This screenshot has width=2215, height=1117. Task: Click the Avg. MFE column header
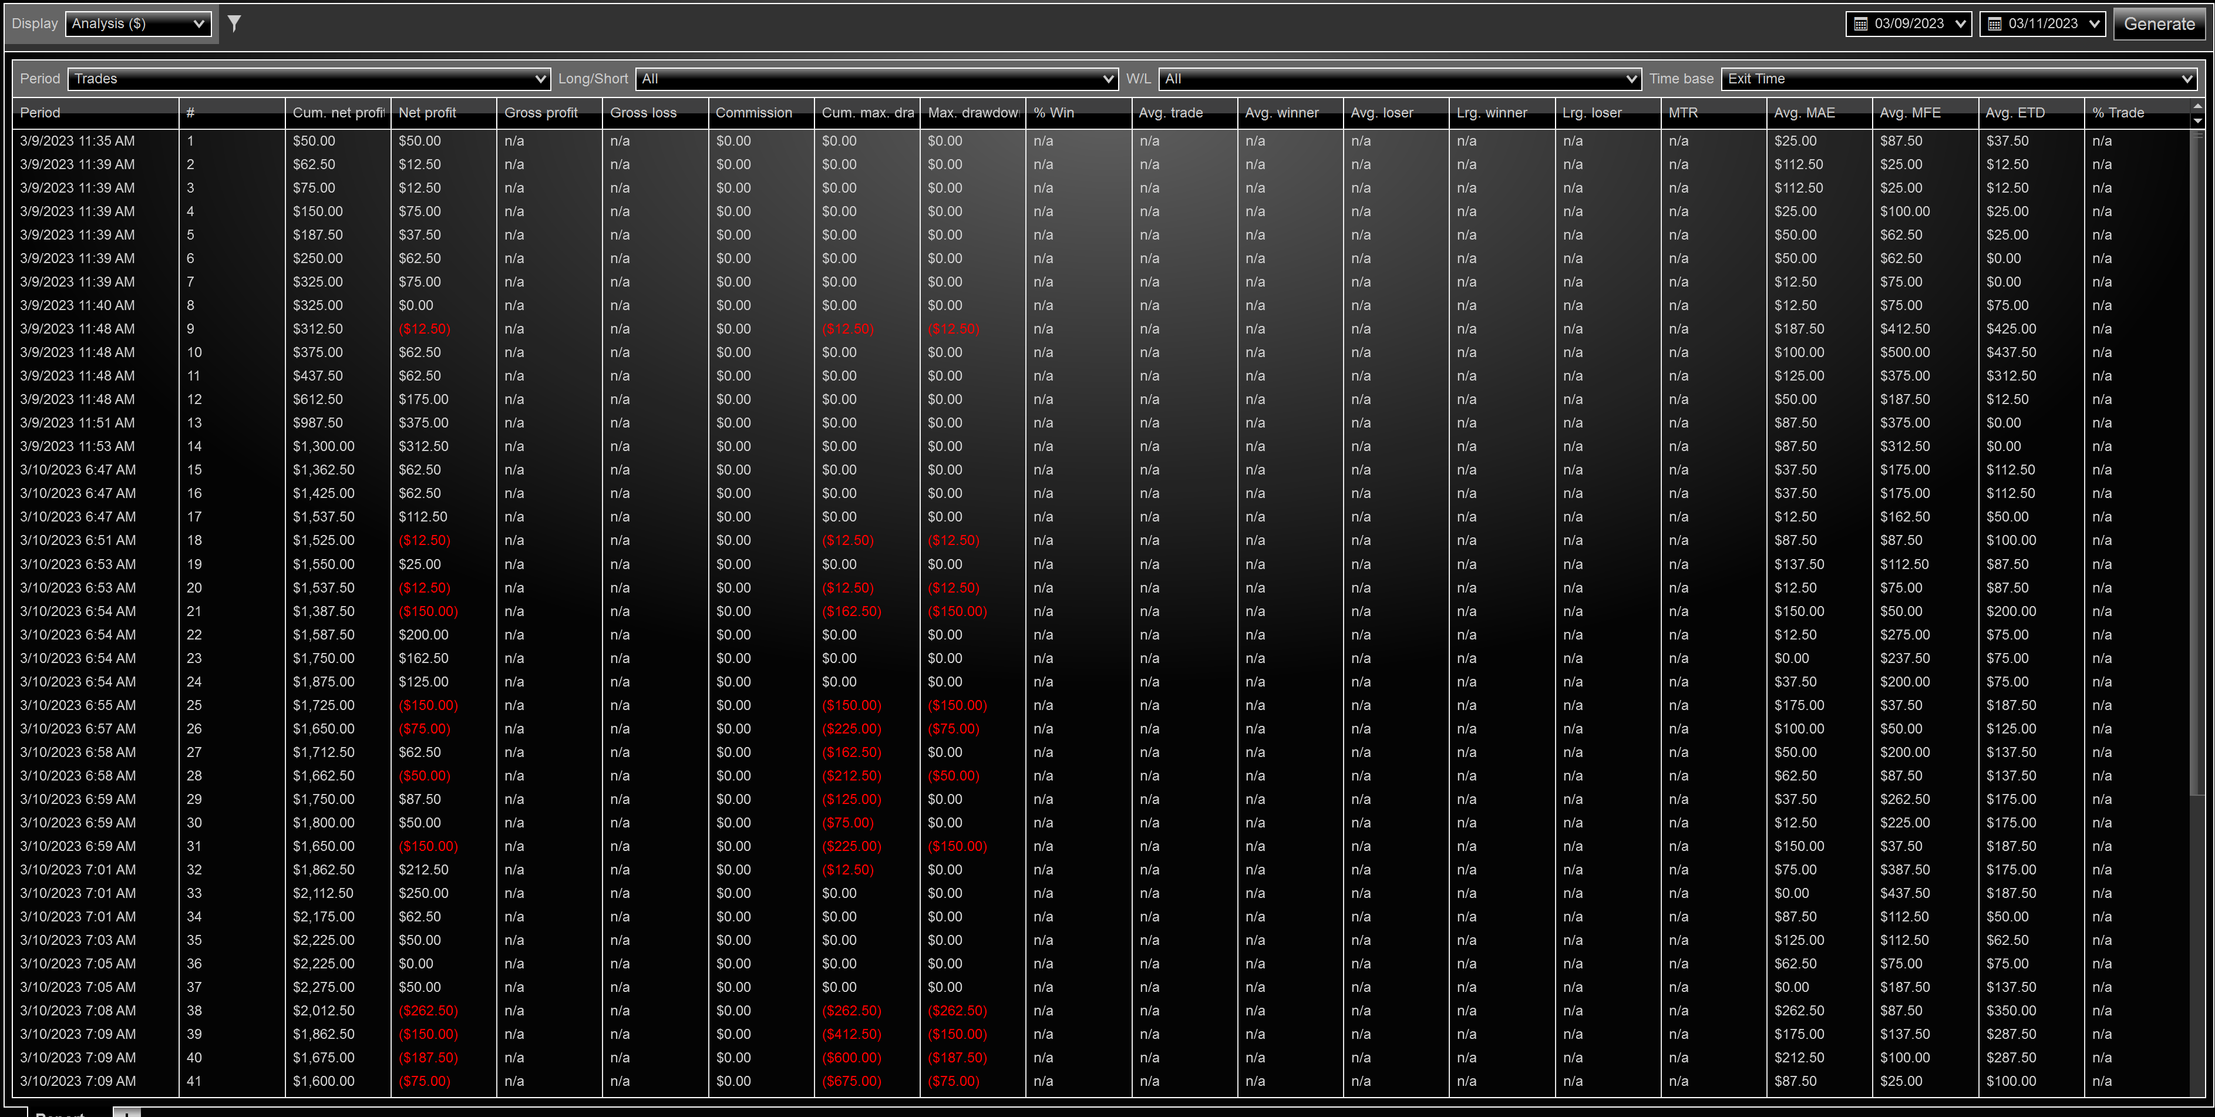(1925, 113)
